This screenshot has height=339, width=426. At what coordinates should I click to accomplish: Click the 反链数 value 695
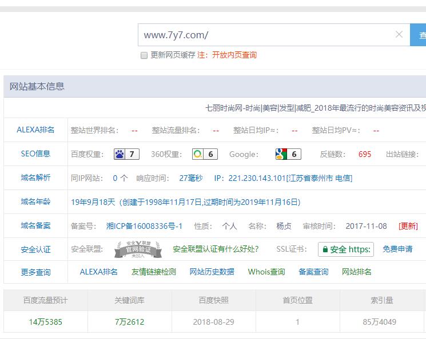pyautogui.click(x=365, y=154)
